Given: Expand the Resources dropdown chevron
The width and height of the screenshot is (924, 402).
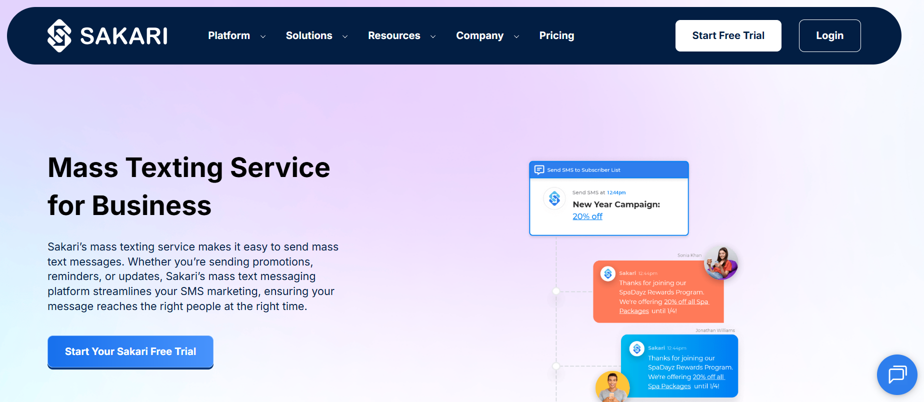Looking at the screenshot, I should (x=433, y=36).
